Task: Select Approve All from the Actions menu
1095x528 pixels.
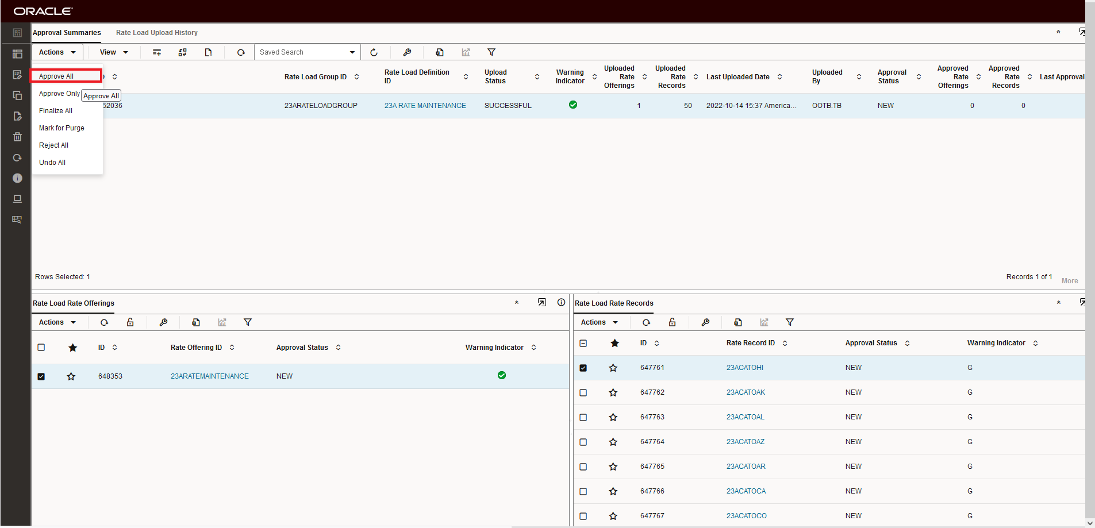Action: [56, 76]
